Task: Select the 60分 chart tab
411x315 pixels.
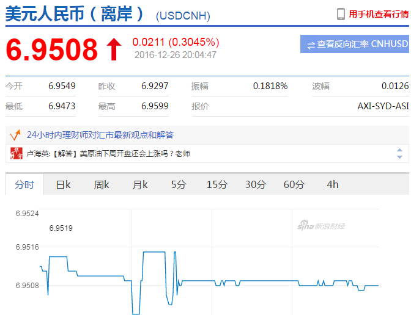Action: click(294, 185)
